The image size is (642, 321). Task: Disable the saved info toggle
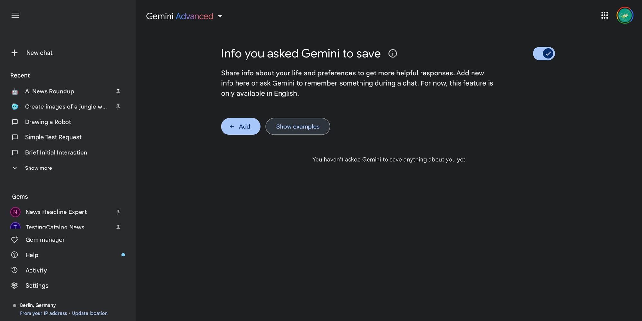click(x=543, y=54)
